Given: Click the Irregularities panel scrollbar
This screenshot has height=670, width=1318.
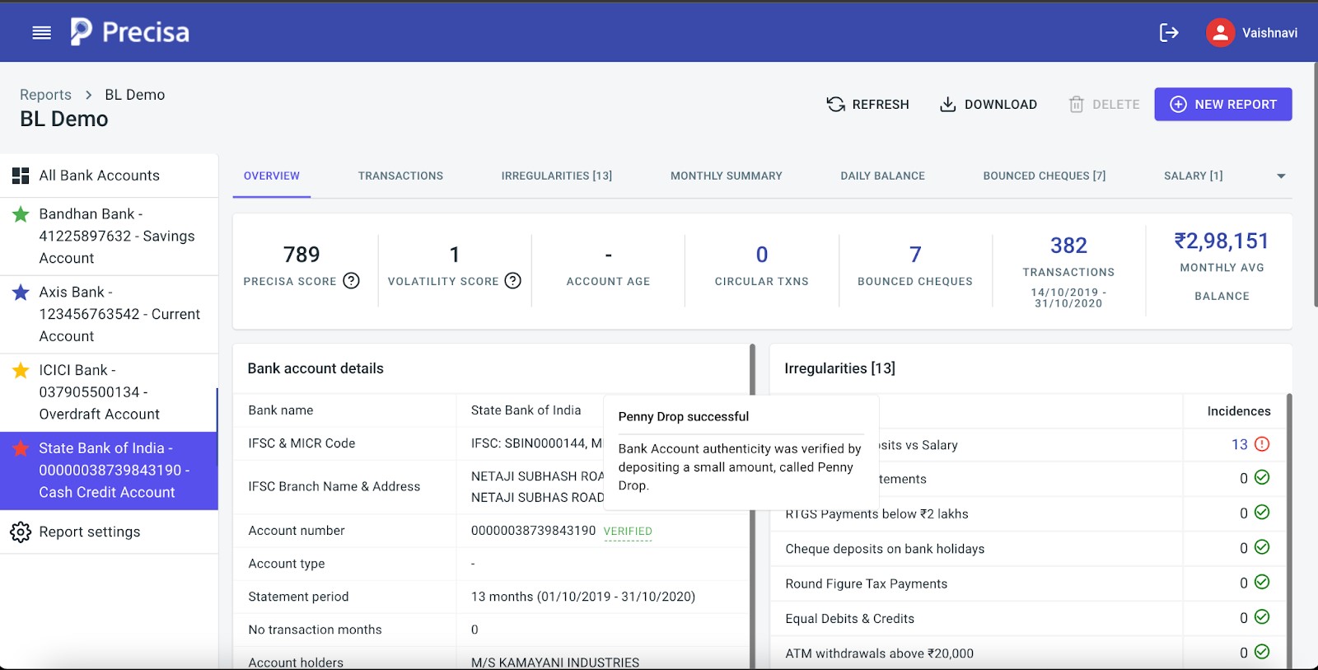Looking at the screenshot, I should coord(1289,527).
